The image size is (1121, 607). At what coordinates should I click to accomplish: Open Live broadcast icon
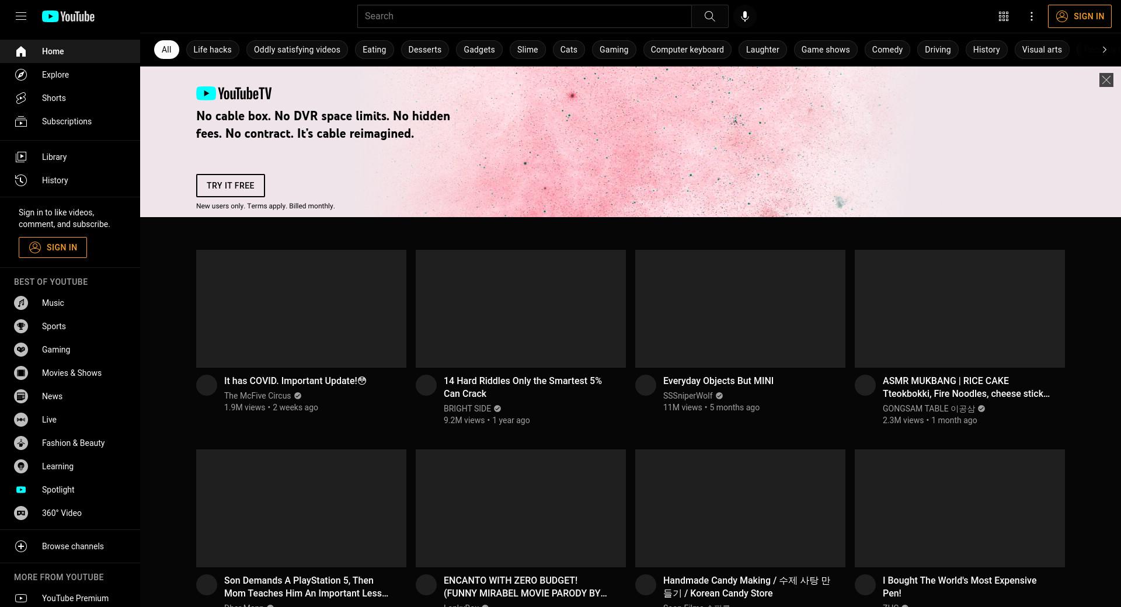(21, 420)
